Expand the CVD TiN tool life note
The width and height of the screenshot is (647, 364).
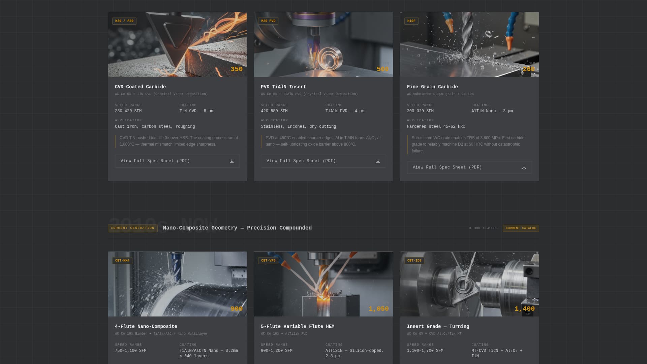179,141
